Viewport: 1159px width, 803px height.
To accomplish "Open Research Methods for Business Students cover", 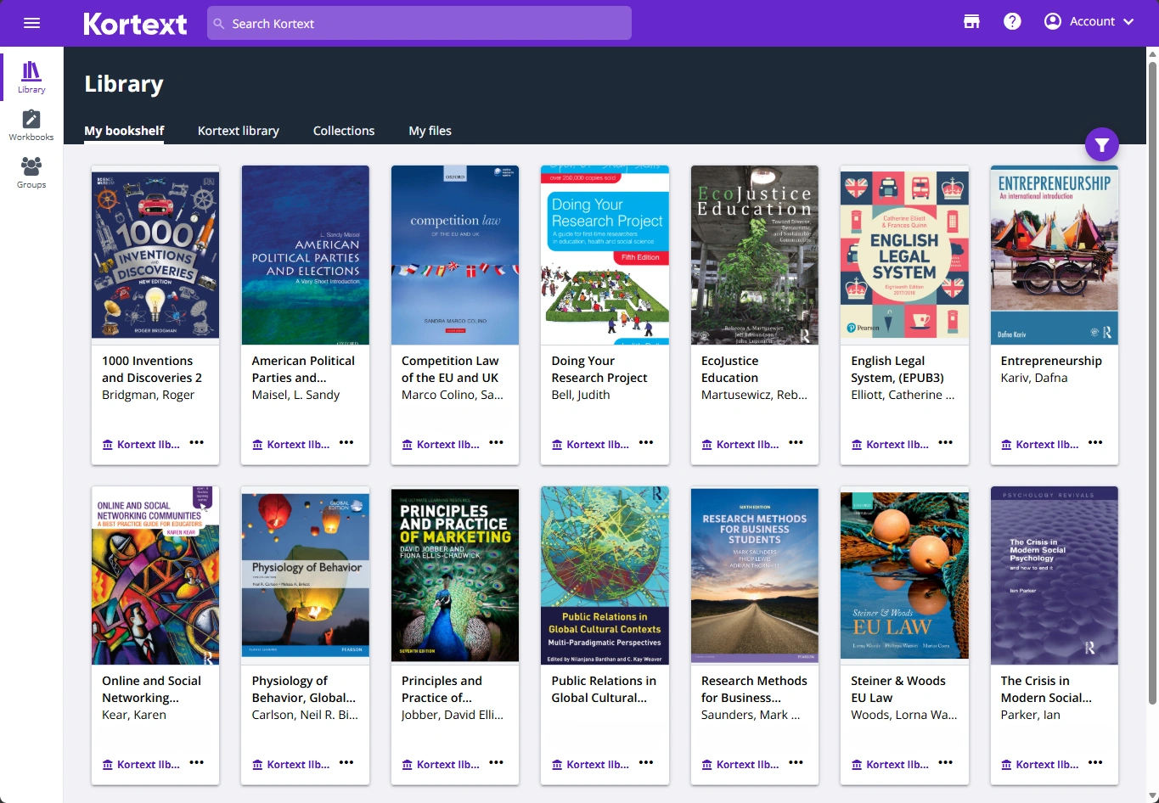I will tap(755, 576).
